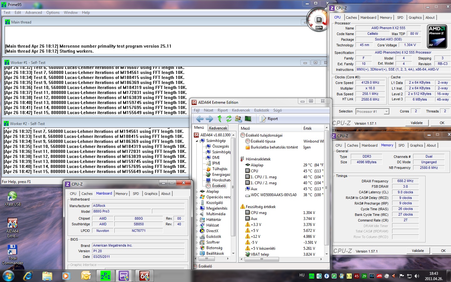
Task: Click the volume speaker tray icon
Action: [417, 276]
